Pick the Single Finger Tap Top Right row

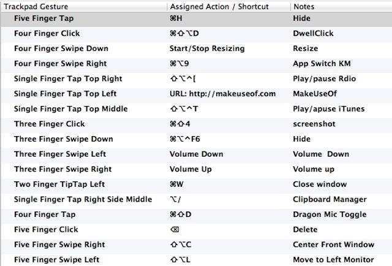click(68, 79)
